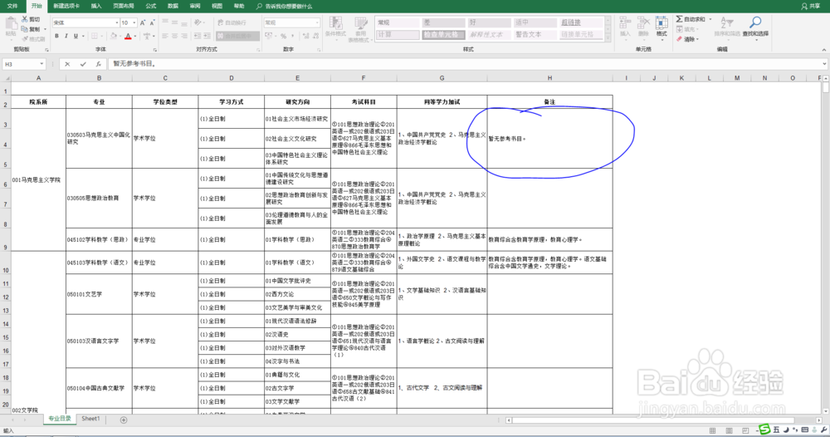Toggle Bold formatting

[56, 36]
